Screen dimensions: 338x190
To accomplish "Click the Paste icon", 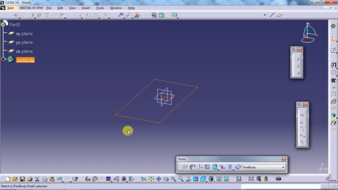I will click(52, 179).
